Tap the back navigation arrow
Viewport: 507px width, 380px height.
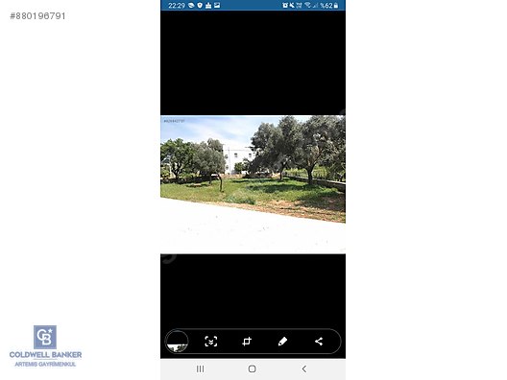tap(304, 368)
